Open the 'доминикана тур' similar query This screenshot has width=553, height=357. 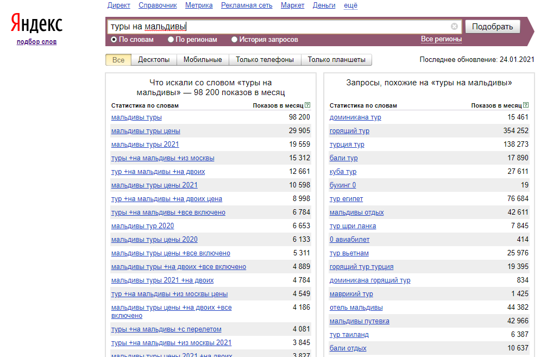point(355,117)
